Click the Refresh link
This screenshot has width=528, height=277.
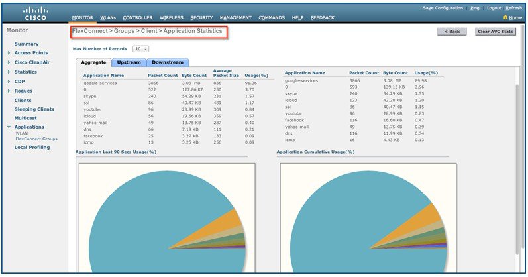(513, 8)
